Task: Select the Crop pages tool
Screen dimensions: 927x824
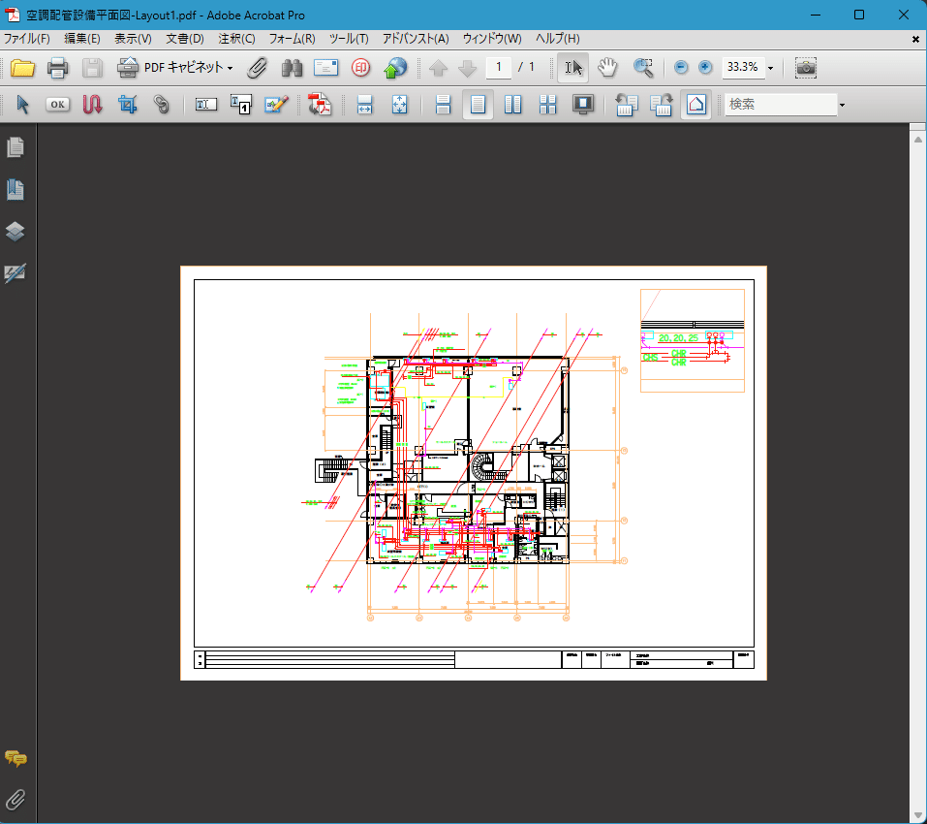Action: pyautogui.click(x=127, y=104)
